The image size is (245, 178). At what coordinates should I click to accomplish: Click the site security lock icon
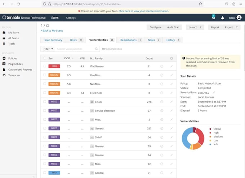[x=50, y=4]
